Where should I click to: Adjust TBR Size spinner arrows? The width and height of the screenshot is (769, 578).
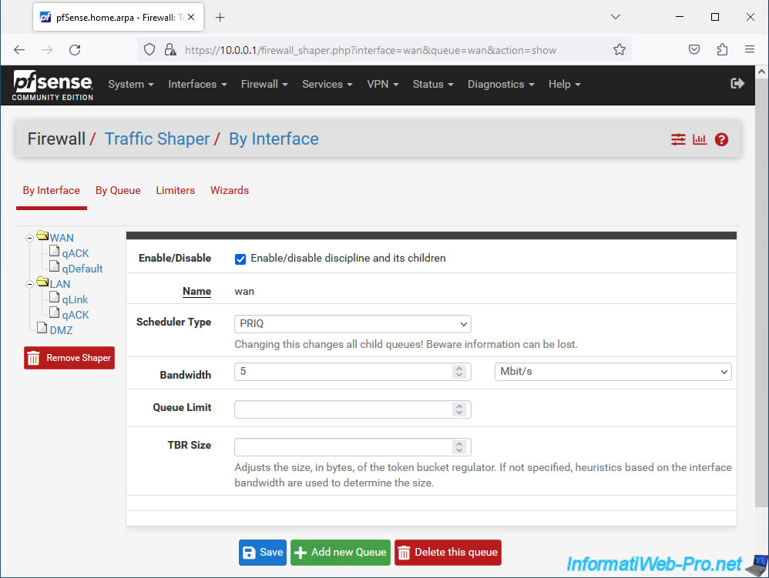coord(459,447)
